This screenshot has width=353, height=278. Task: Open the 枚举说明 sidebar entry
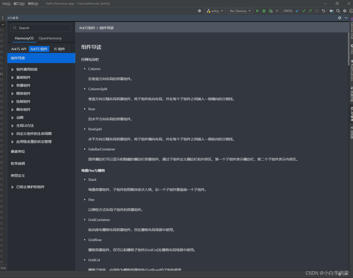click(x=18, y=163)
